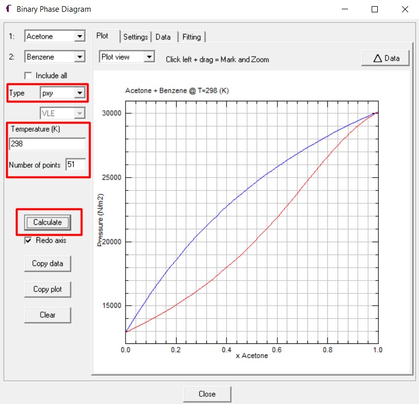Uncheck the Redo axis option

[x=28, y=240]
